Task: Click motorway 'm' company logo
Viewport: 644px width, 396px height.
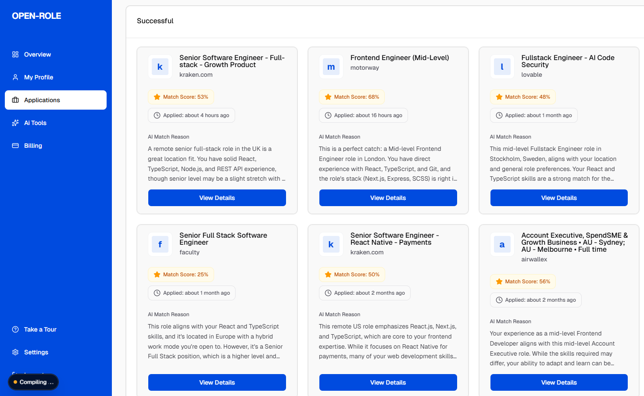Action: [331, 67]
